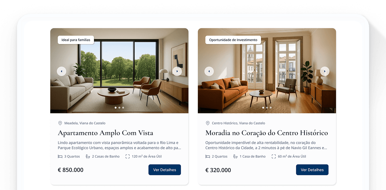The width and height of the screenshot is (386, 190).
Task: Click the bathtub icon next to 2 Casas de Banho
Action: click(88, 157)
